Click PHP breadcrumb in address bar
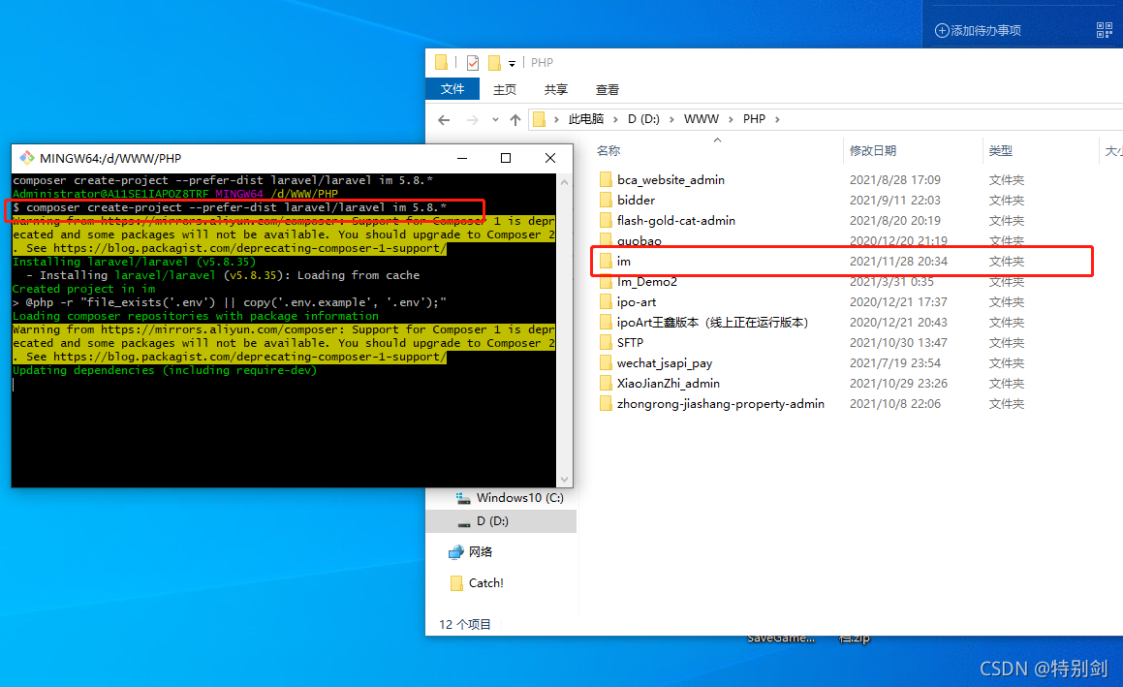Screen dimensions: 1123x687 click(754, 119)
